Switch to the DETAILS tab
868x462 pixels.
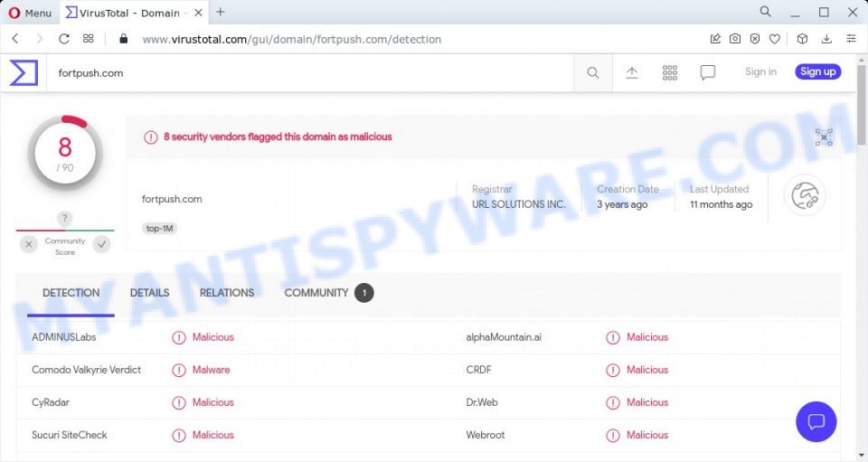(149, 293)
